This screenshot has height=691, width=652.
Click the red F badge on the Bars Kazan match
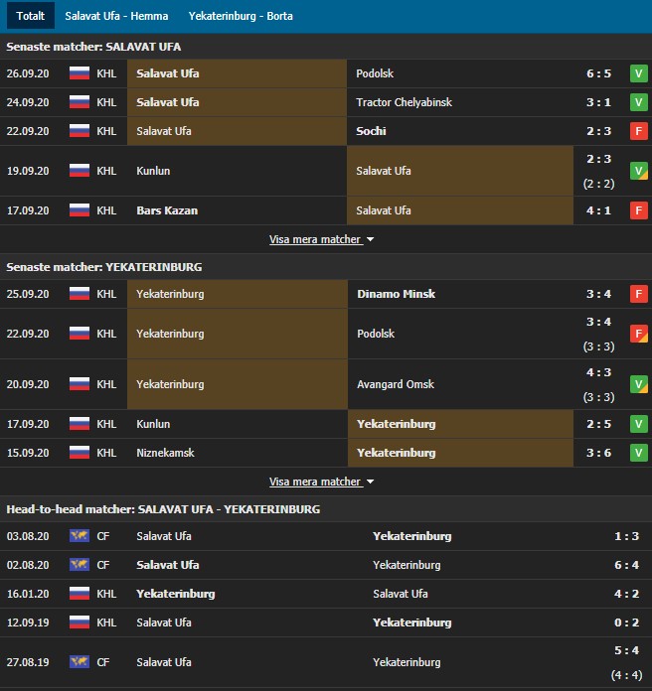point(639,210)
